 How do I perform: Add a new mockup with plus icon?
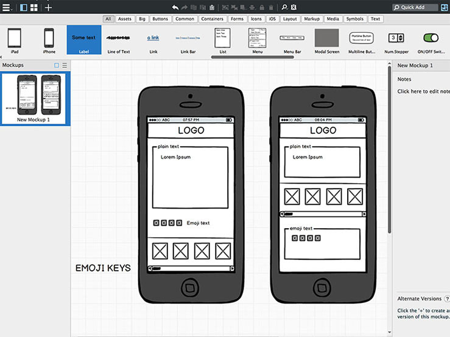click(49, 7)
